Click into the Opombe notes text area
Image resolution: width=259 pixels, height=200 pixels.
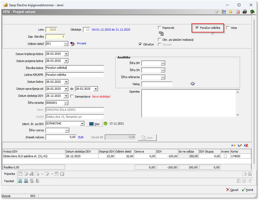[x=189, y=103]
